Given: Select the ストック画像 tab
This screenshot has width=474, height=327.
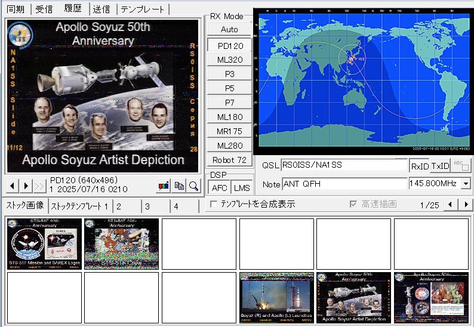Looking at the screenshot, I should coord(26,205).
